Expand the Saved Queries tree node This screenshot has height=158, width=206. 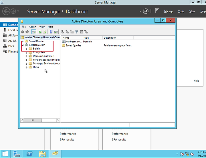[23, 42]
